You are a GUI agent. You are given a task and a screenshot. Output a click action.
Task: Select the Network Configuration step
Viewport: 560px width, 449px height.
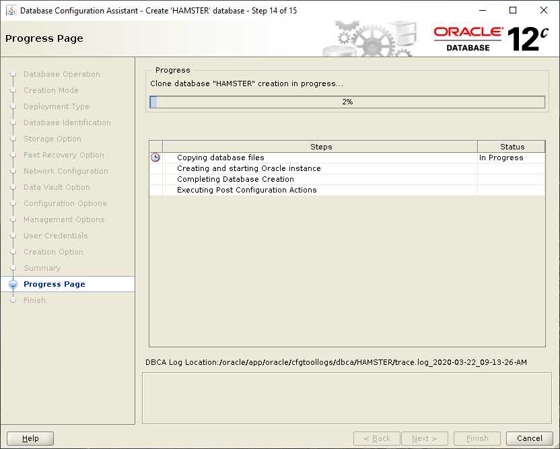[66, 171]
